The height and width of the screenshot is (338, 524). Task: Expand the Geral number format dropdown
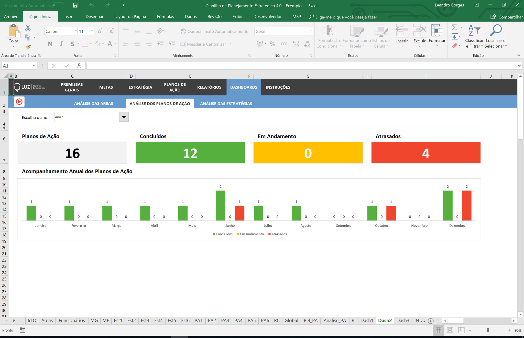311,31
